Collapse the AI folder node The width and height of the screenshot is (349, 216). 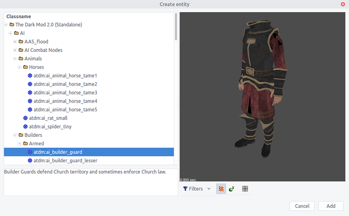(11, 33)
